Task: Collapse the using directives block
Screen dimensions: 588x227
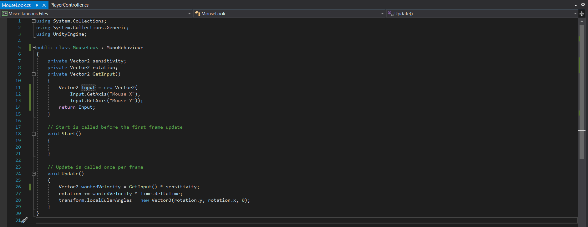Action: (33, 21)
